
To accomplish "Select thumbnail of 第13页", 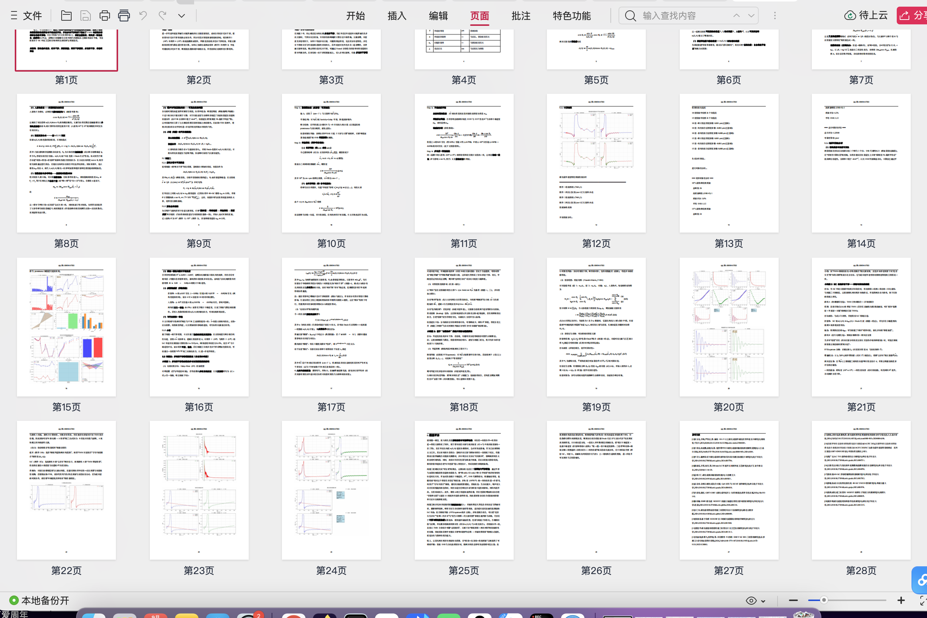I will coord(729,163).
